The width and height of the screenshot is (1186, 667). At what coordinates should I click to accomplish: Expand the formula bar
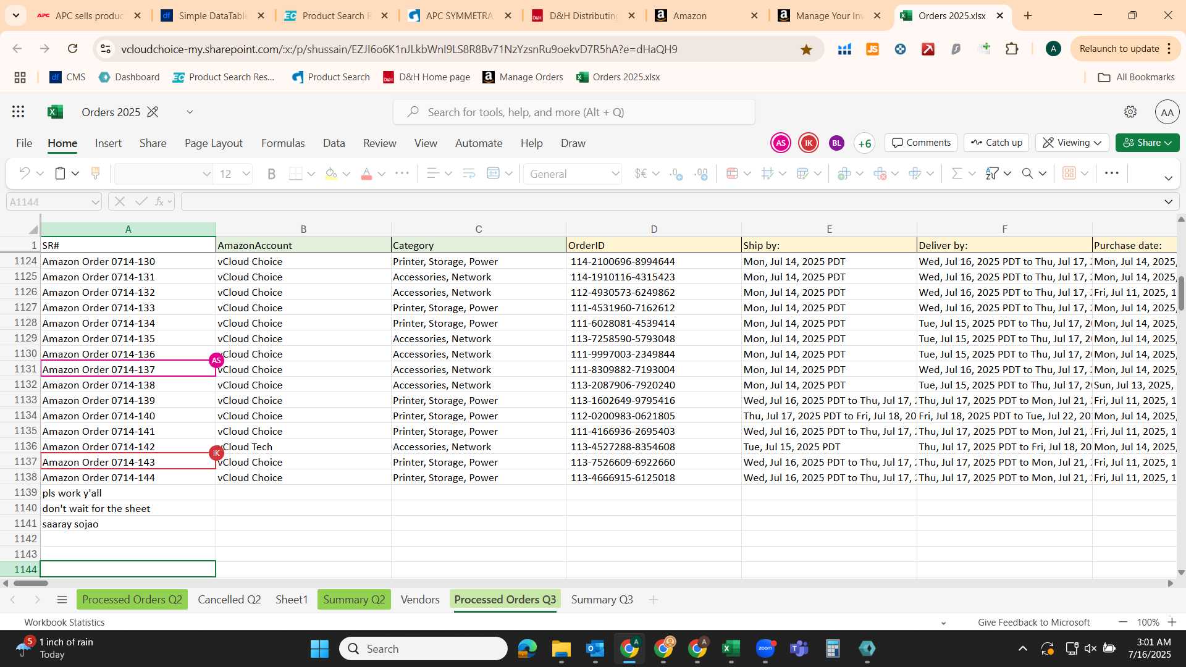click(x=1168, y=202)
